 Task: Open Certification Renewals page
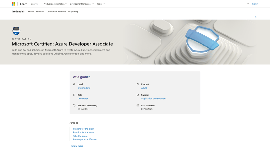pyautogui.click(x=56, y=12)
